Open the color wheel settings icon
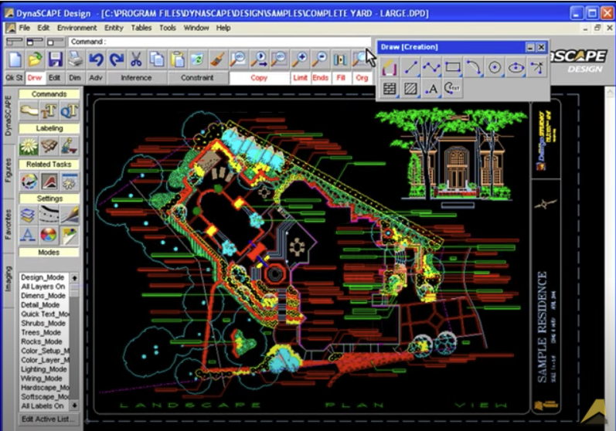This screenshot has height=431, width=616. point(49,235)
